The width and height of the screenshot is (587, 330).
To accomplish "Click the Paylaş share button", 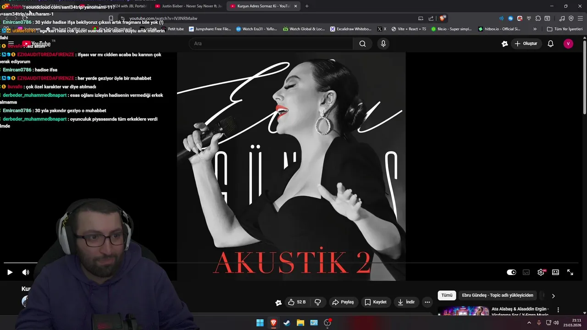I will click(x=343, y=302).
